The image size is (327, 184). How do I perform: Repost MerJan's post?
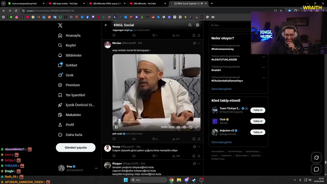tap(134, 139)
